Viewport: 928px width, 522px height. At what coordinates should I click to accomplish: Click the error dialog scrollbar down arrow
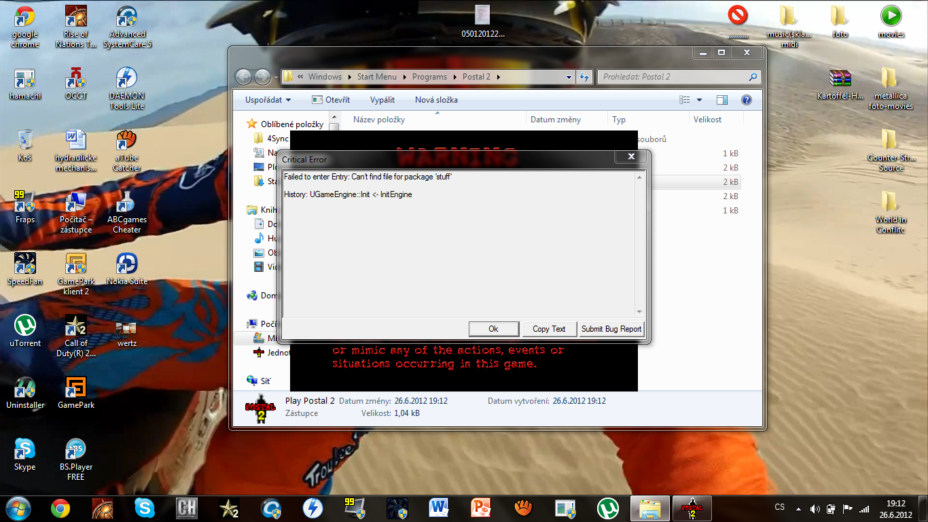(x=639, y=312)
